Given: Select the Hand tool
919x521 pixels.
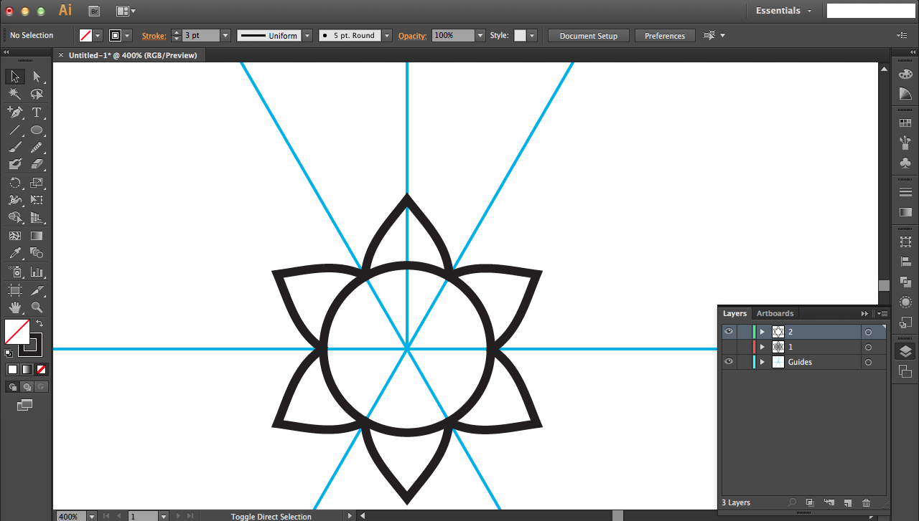Looking at the screenshot, I should (15, 308).
